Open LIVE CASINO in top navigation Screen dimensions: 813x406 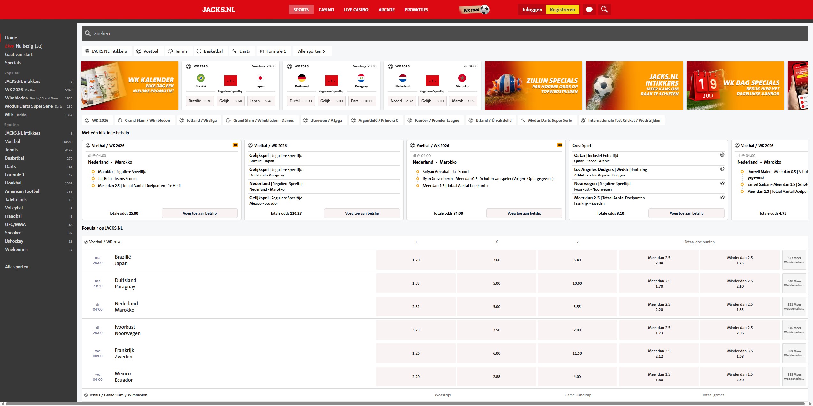(356, 10)
